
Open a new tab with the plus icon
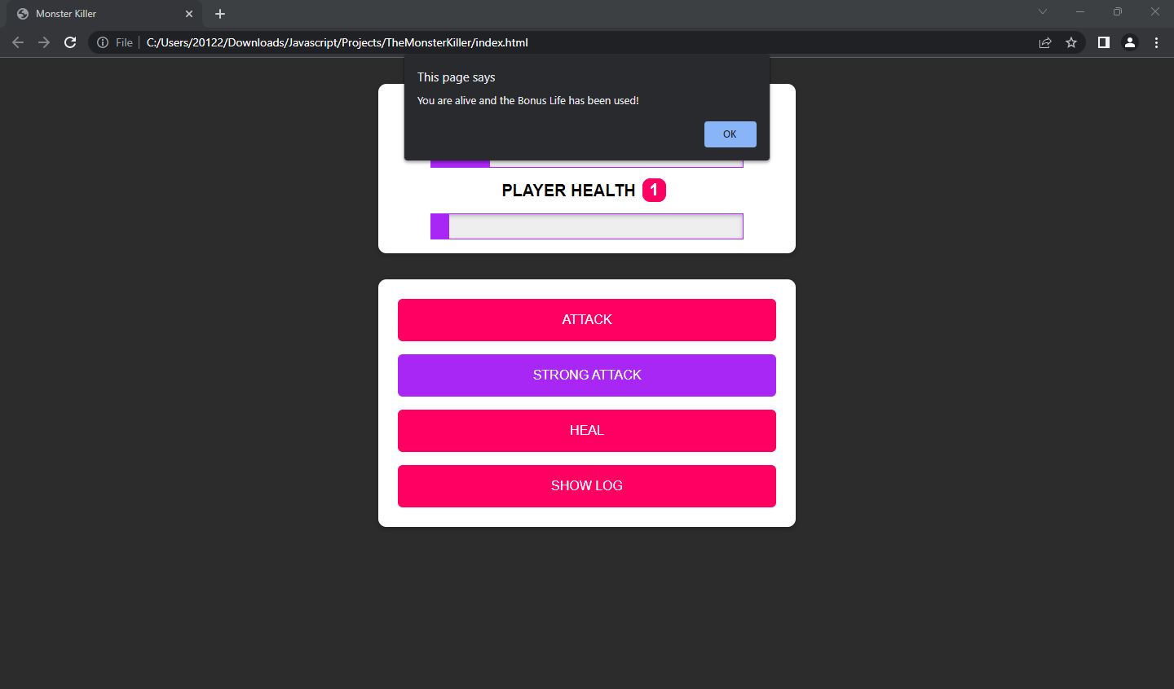click(x=220, y=14)
